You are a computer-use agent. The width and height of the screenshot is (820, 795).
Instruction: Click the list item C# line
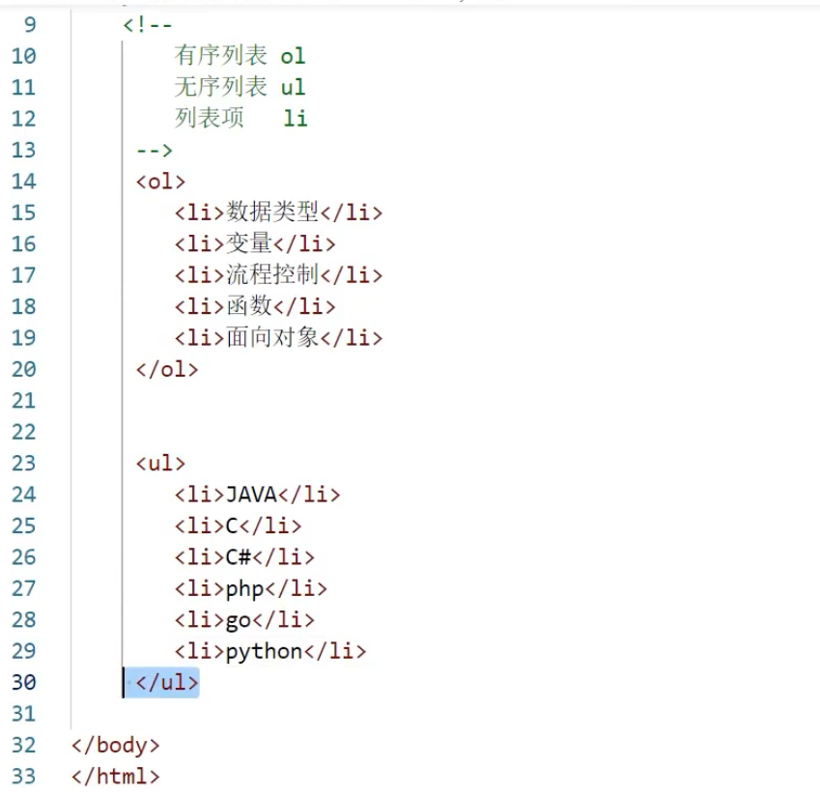click(244, 557)
